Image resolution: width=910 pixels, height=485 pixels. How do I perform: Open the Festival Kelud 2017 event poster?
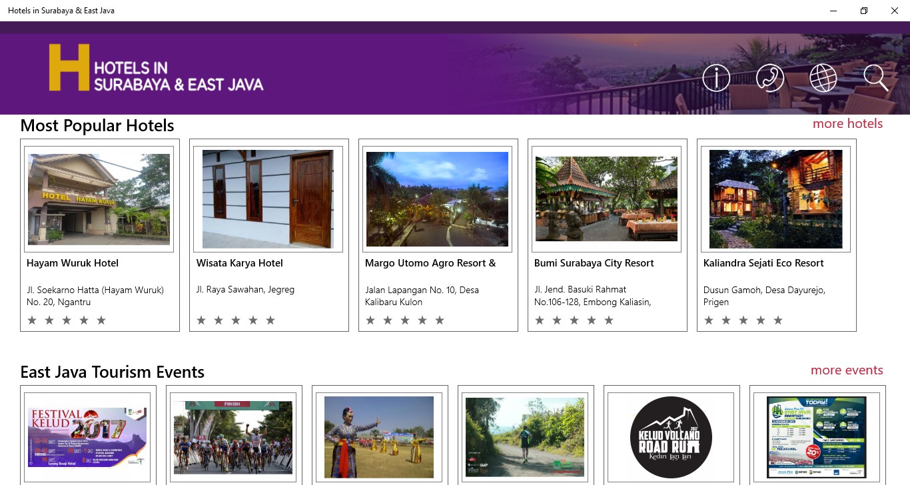click(87, 438)
